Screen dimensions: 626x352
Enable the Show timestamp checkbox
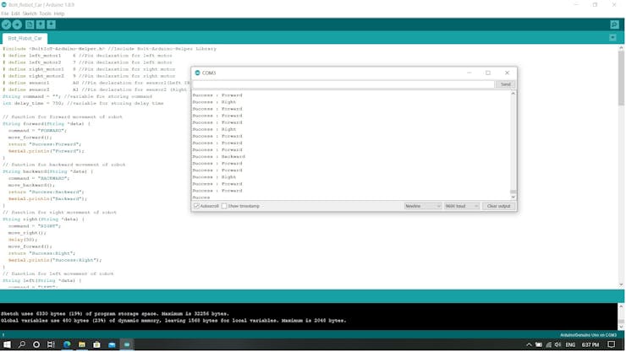tap(224, 206)
